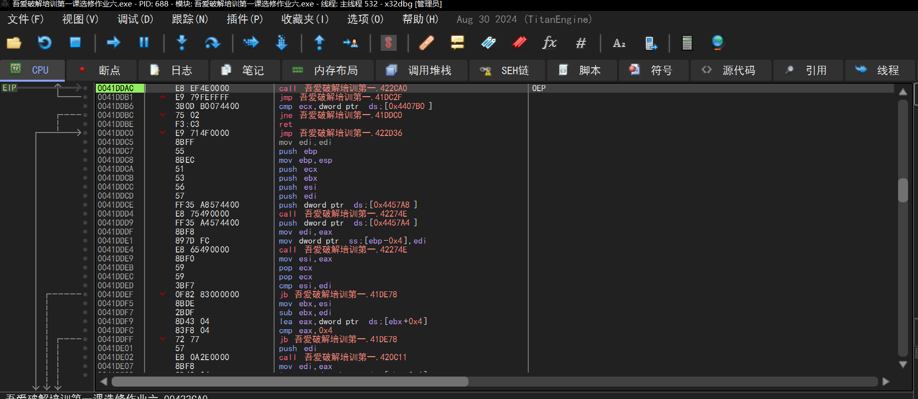This screenshot has width=918, height=399.
Task: Execute till return with up-arrow icon
Action: [319, 43]
